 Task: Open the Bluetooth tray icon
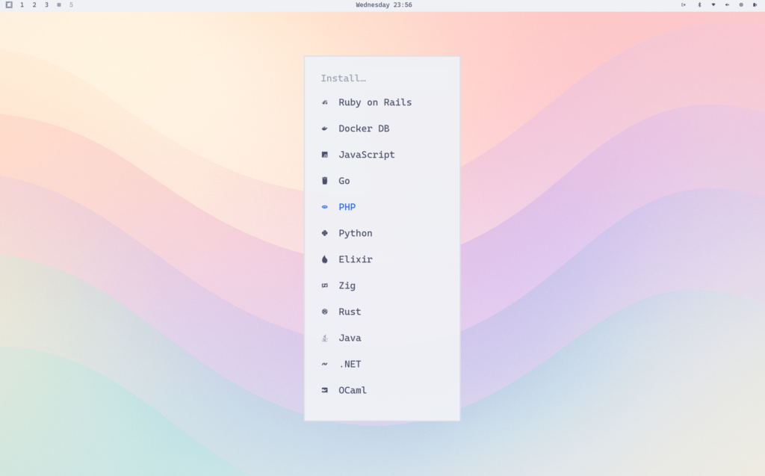[699, 5]
